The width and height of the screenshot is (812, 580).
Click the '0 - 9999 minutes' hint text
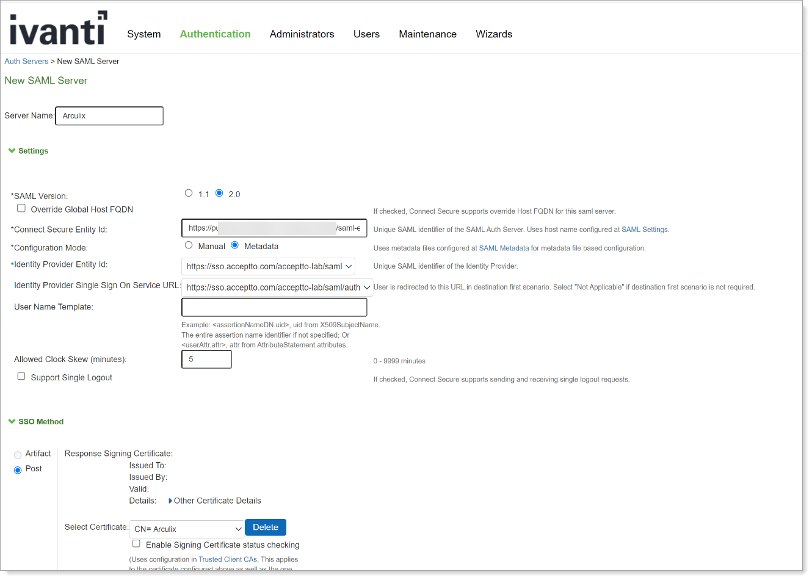click(399, 361)
